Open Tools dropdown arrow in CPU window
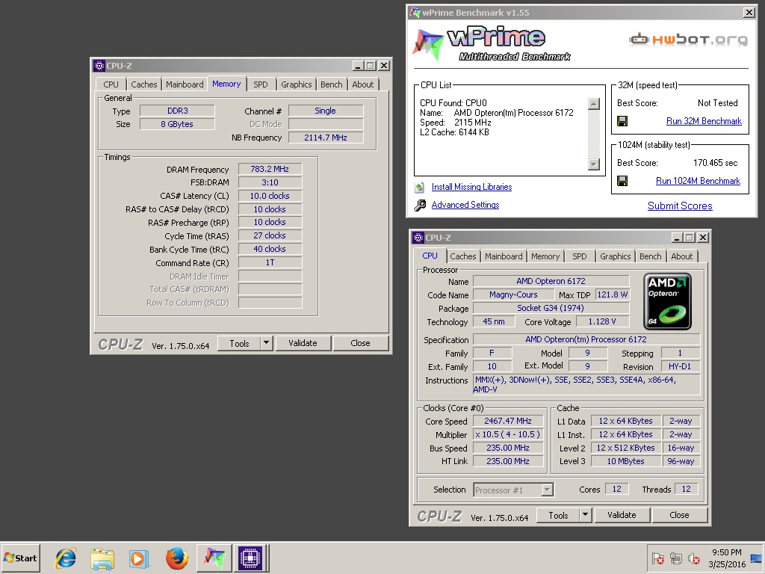 click(x=585, y=515)
